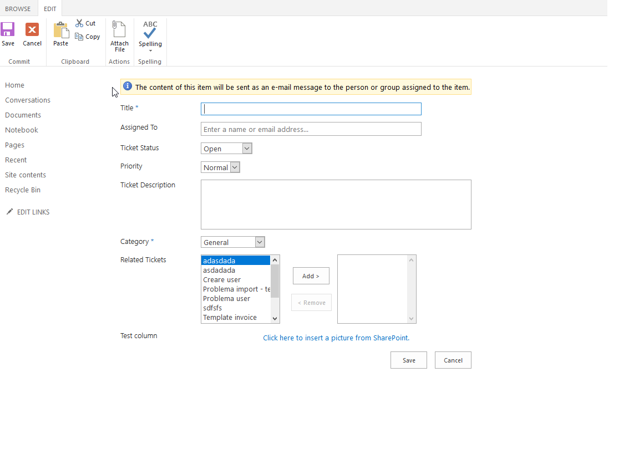Open the Recycle Bin link
639x449 pixels.
click(x=23, y=190)
